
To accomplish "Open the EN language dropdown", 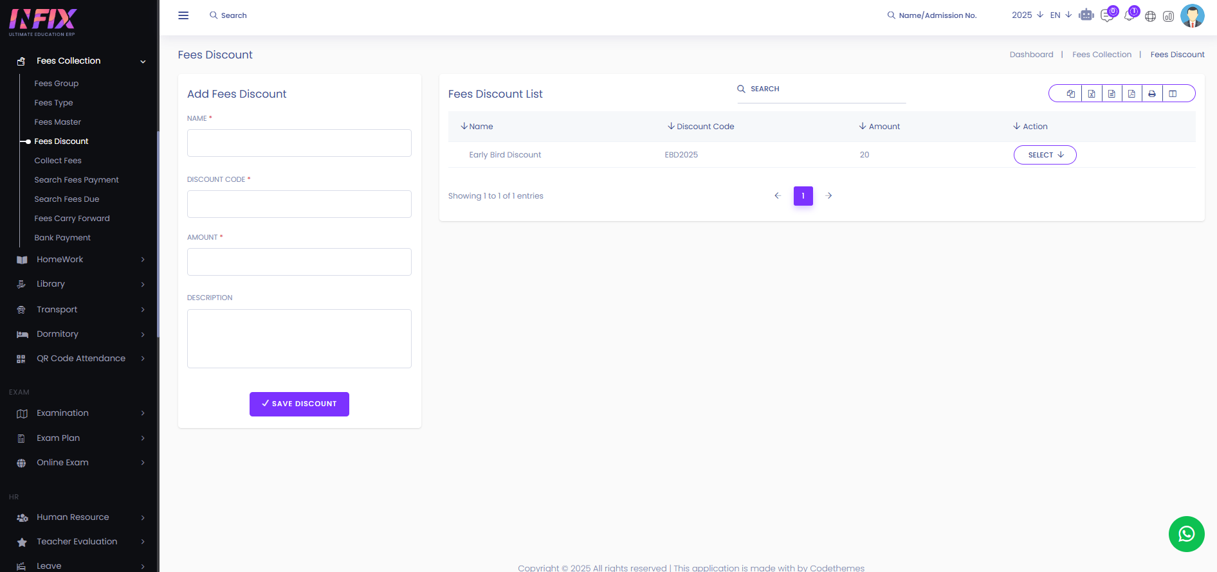I will click(x=1061, y=15).
